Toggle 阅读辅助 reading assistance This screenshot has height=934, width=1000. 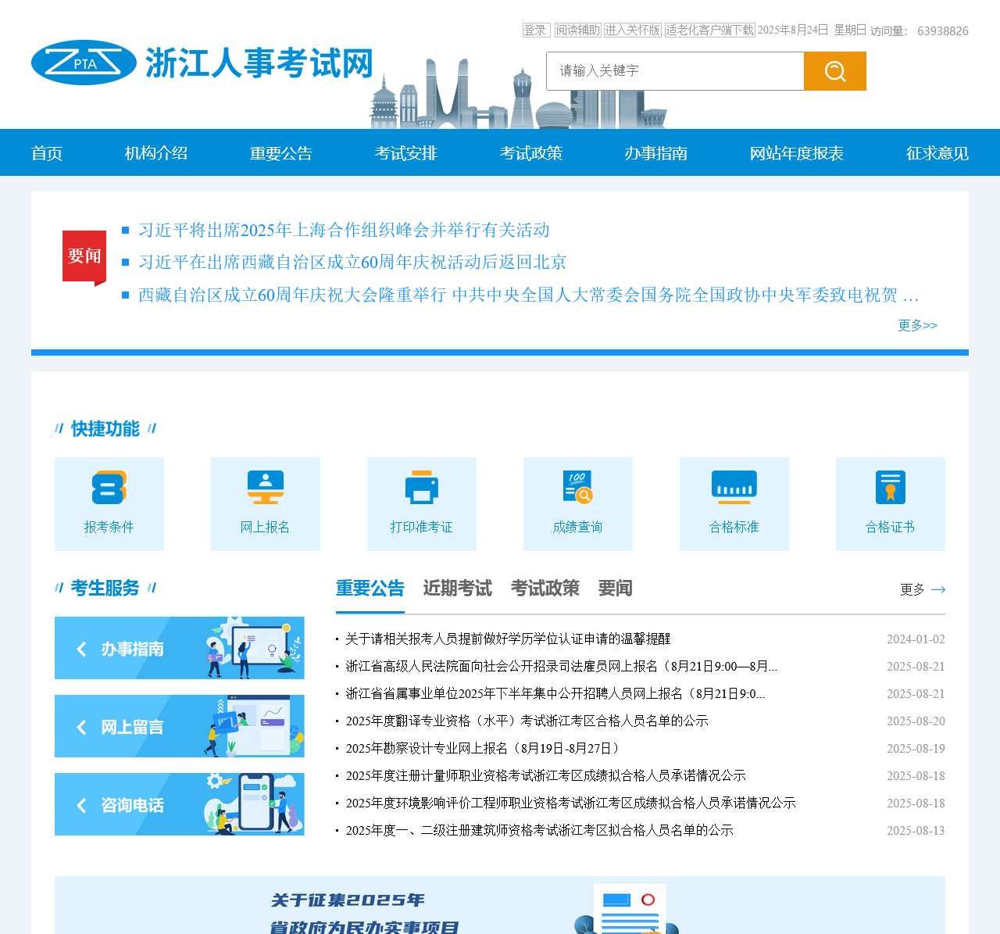pos(577,30)
